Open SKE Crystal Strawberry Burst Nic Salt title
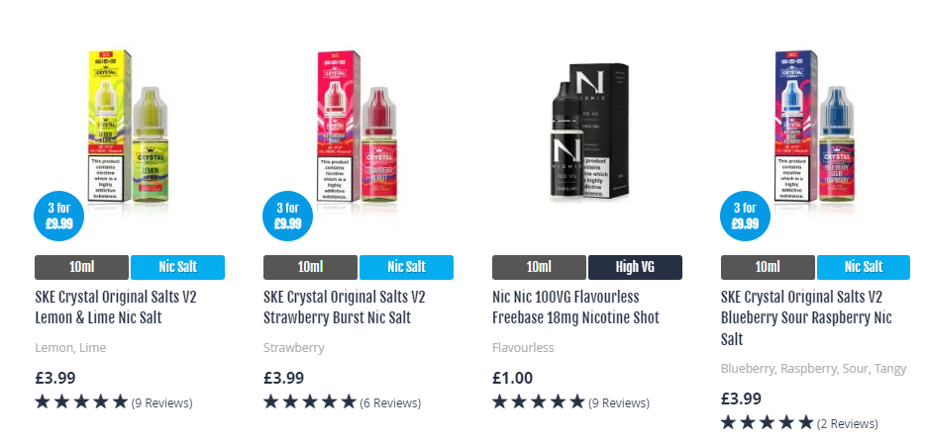 tap(345, 307)
